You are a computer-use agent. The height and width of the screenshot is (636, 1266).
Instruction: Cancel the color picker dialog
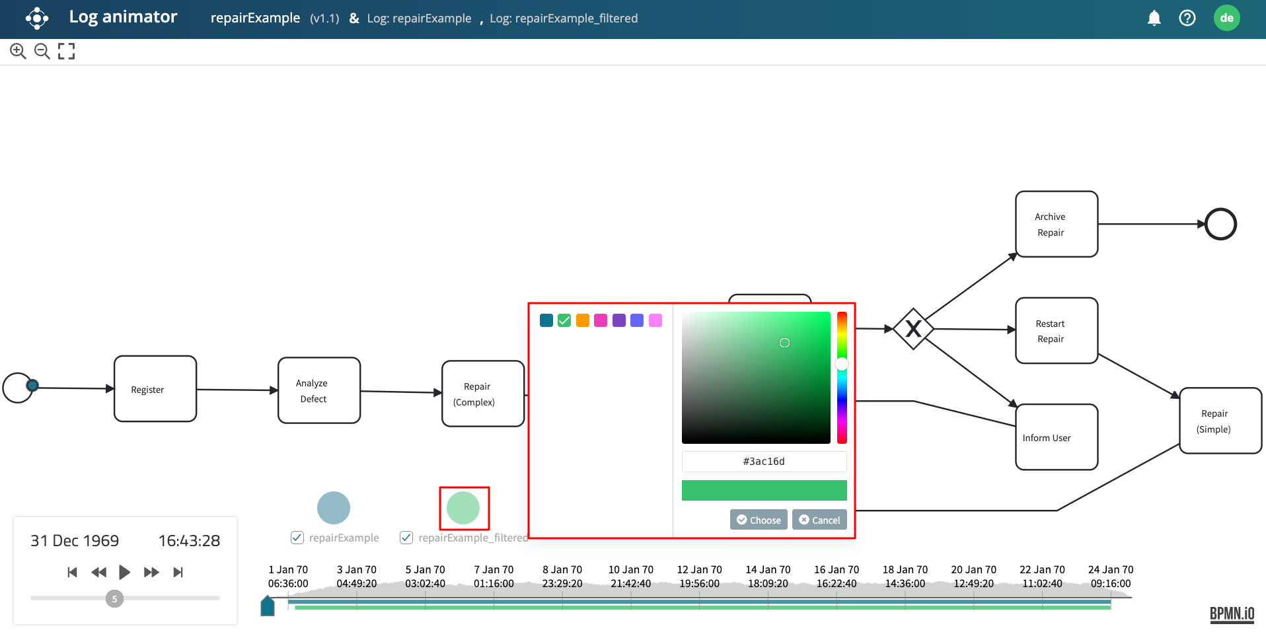click(819, 520)
